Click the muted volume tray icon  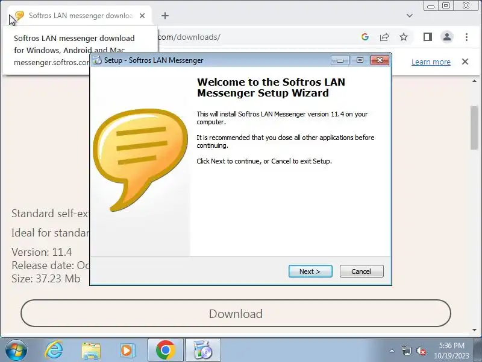[x=421, y=351]
